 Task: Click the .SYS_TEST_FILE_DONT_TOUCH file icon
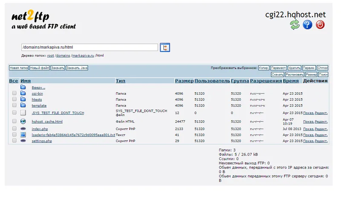click(23, 113)
